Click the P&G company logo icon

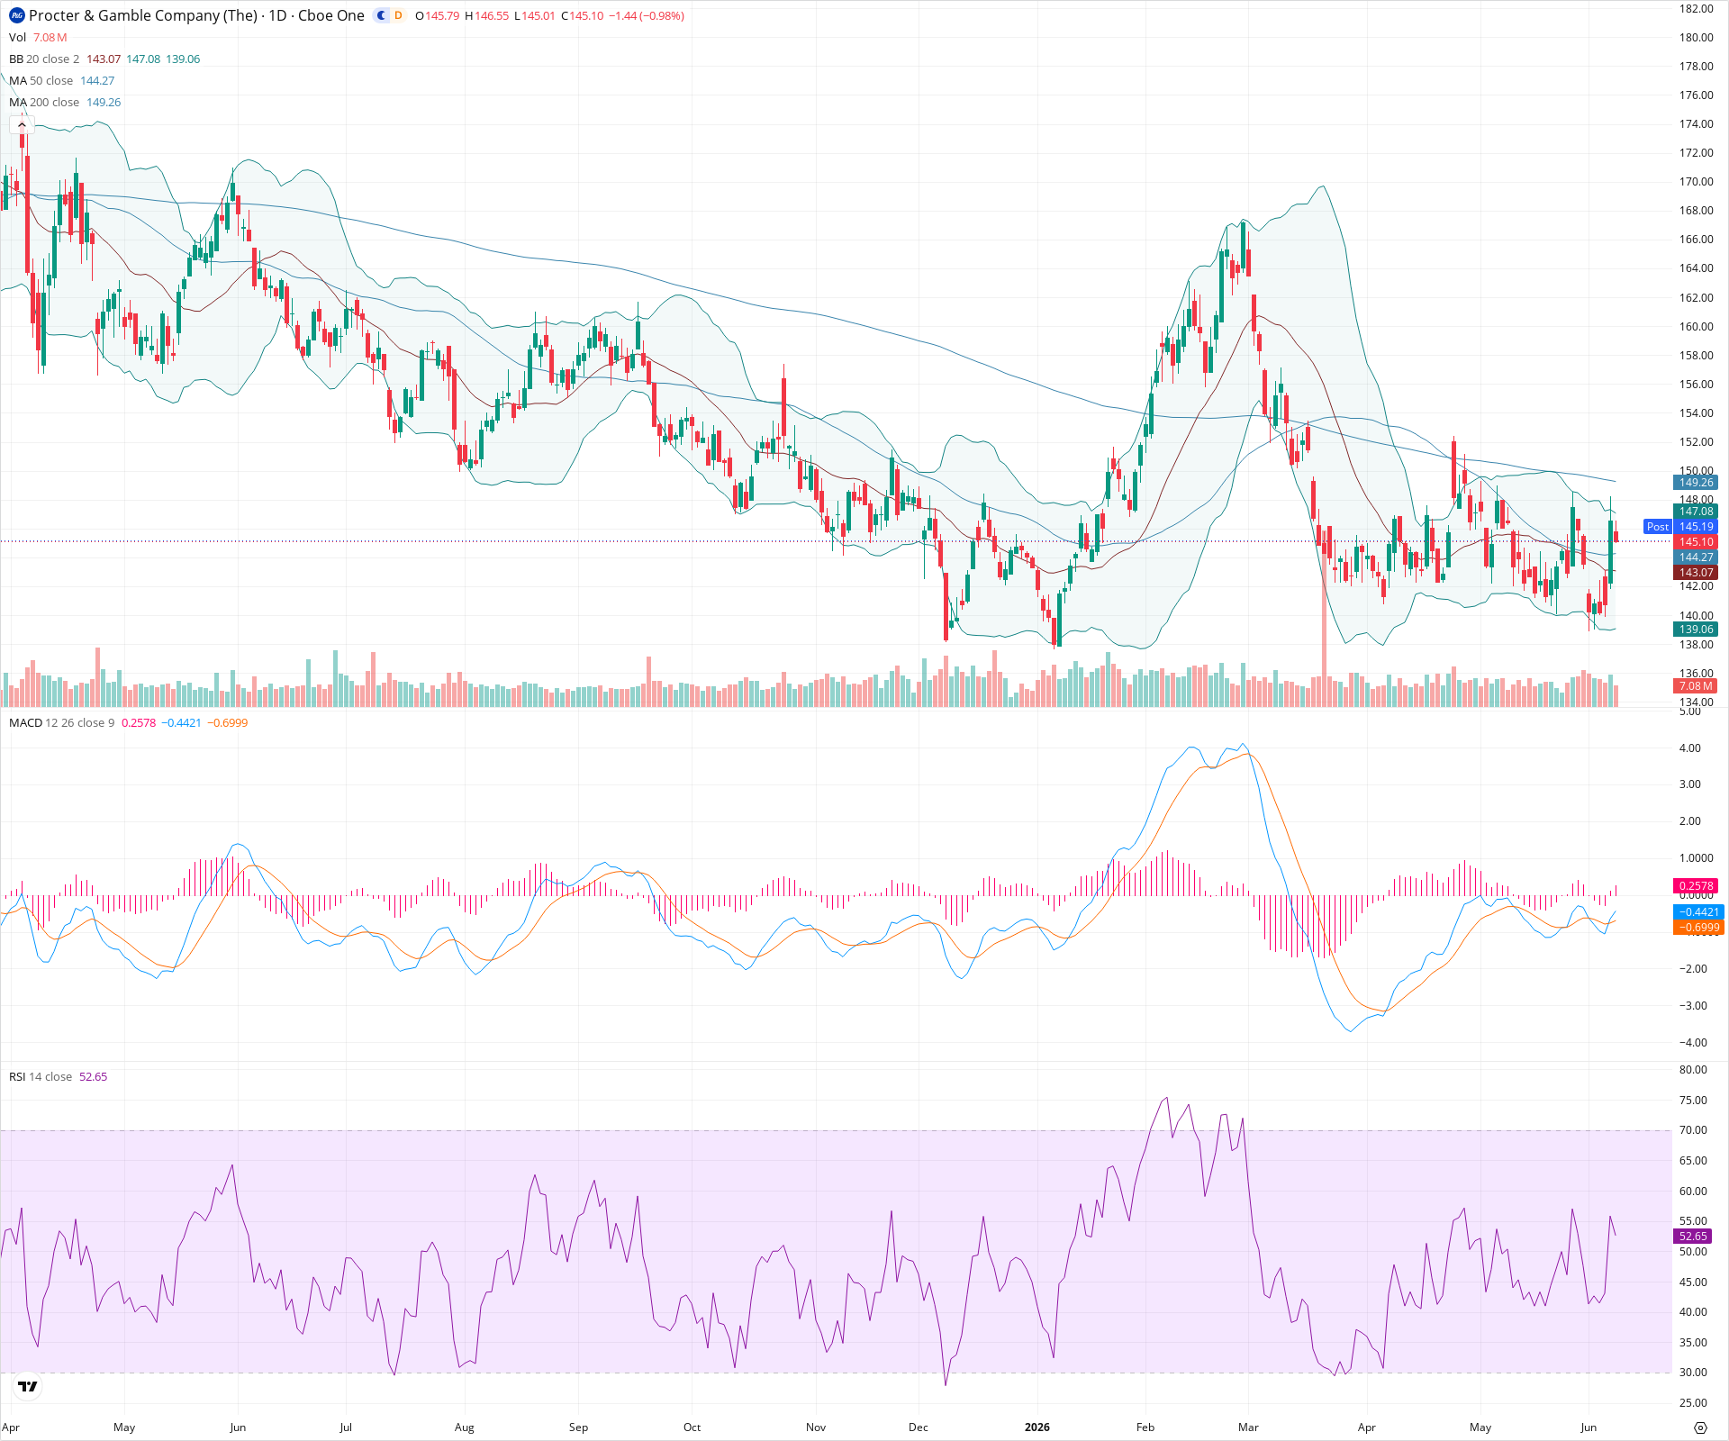click(x=17, y=15)
